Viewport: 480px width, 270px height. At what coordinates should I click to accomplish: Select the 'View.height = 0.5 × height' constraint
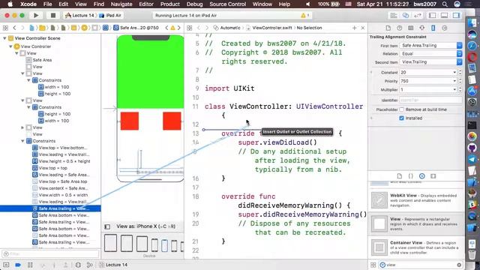[x=61, y=161]
